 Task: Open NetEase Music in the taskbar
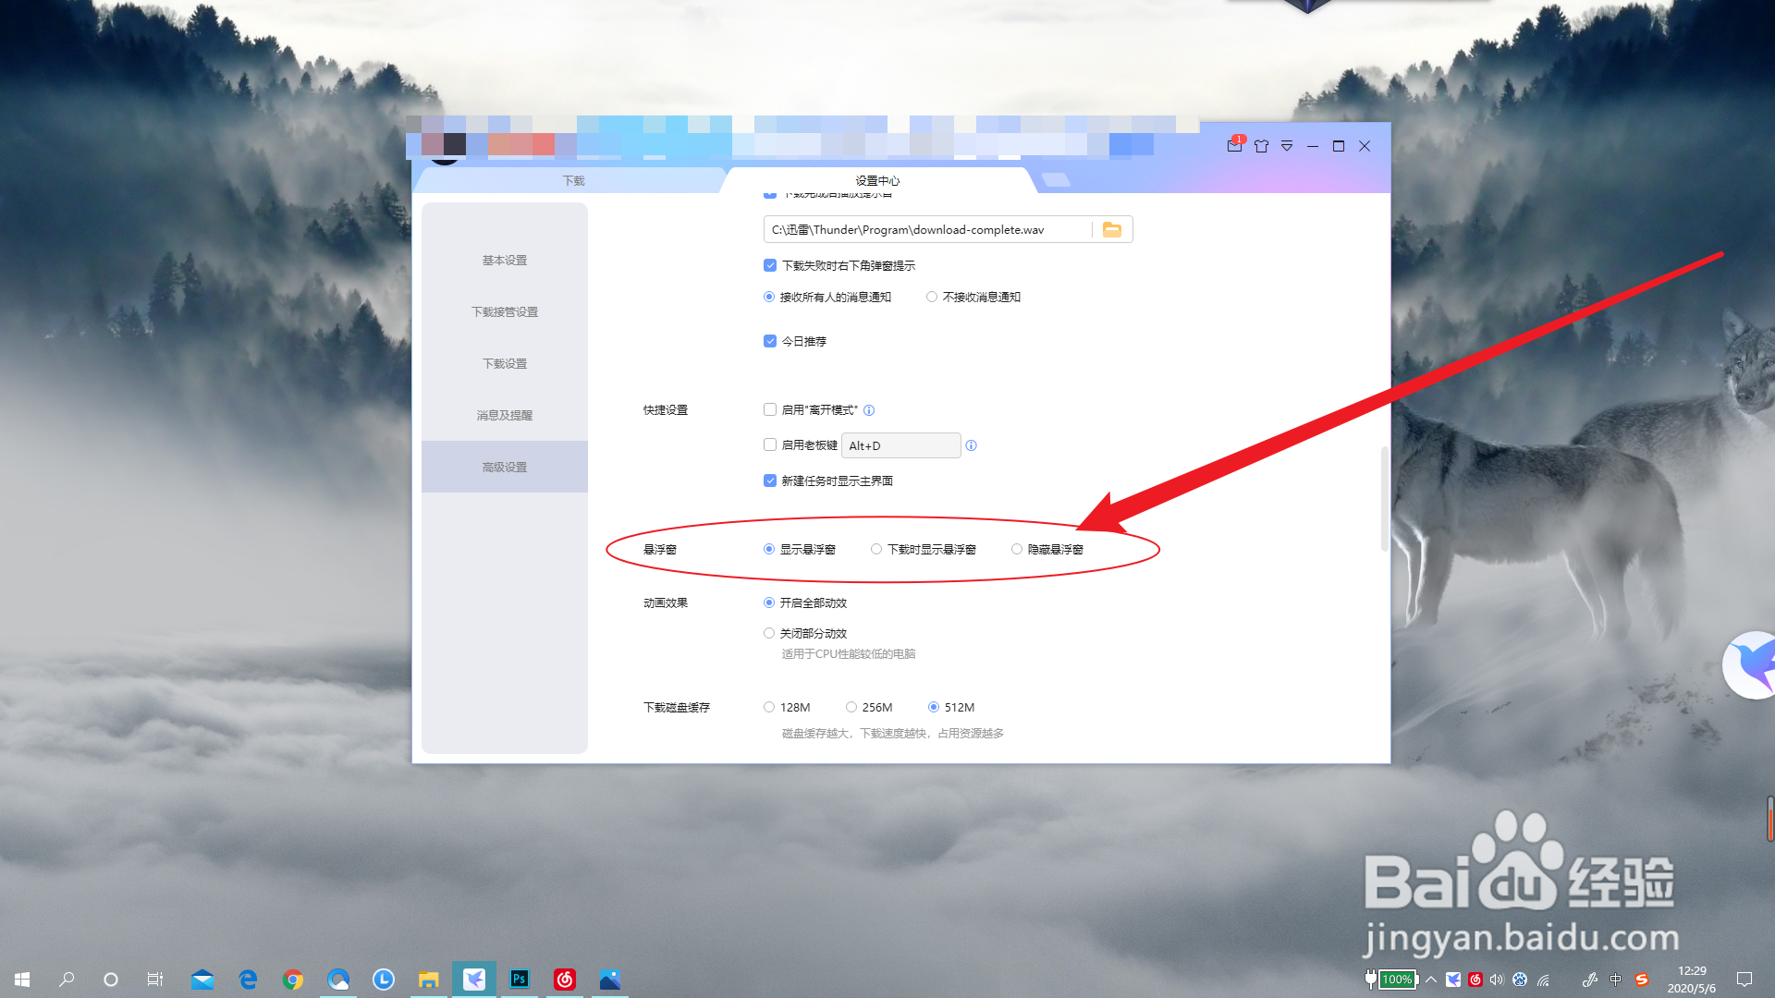[565, 979]
